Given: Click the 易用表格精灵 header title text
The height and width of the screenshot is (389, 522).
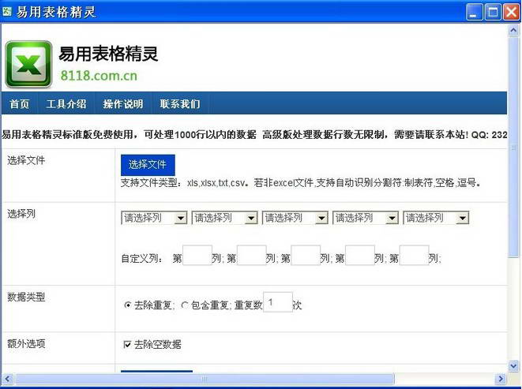Looking at the screenshot, I should coord(108,54).
